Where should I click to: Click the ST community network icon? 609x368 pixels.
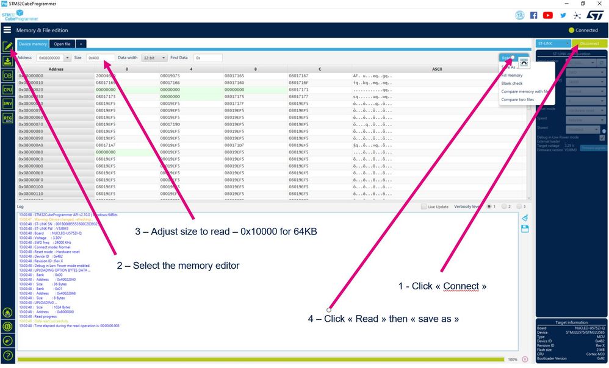click(x=577, y=15)
